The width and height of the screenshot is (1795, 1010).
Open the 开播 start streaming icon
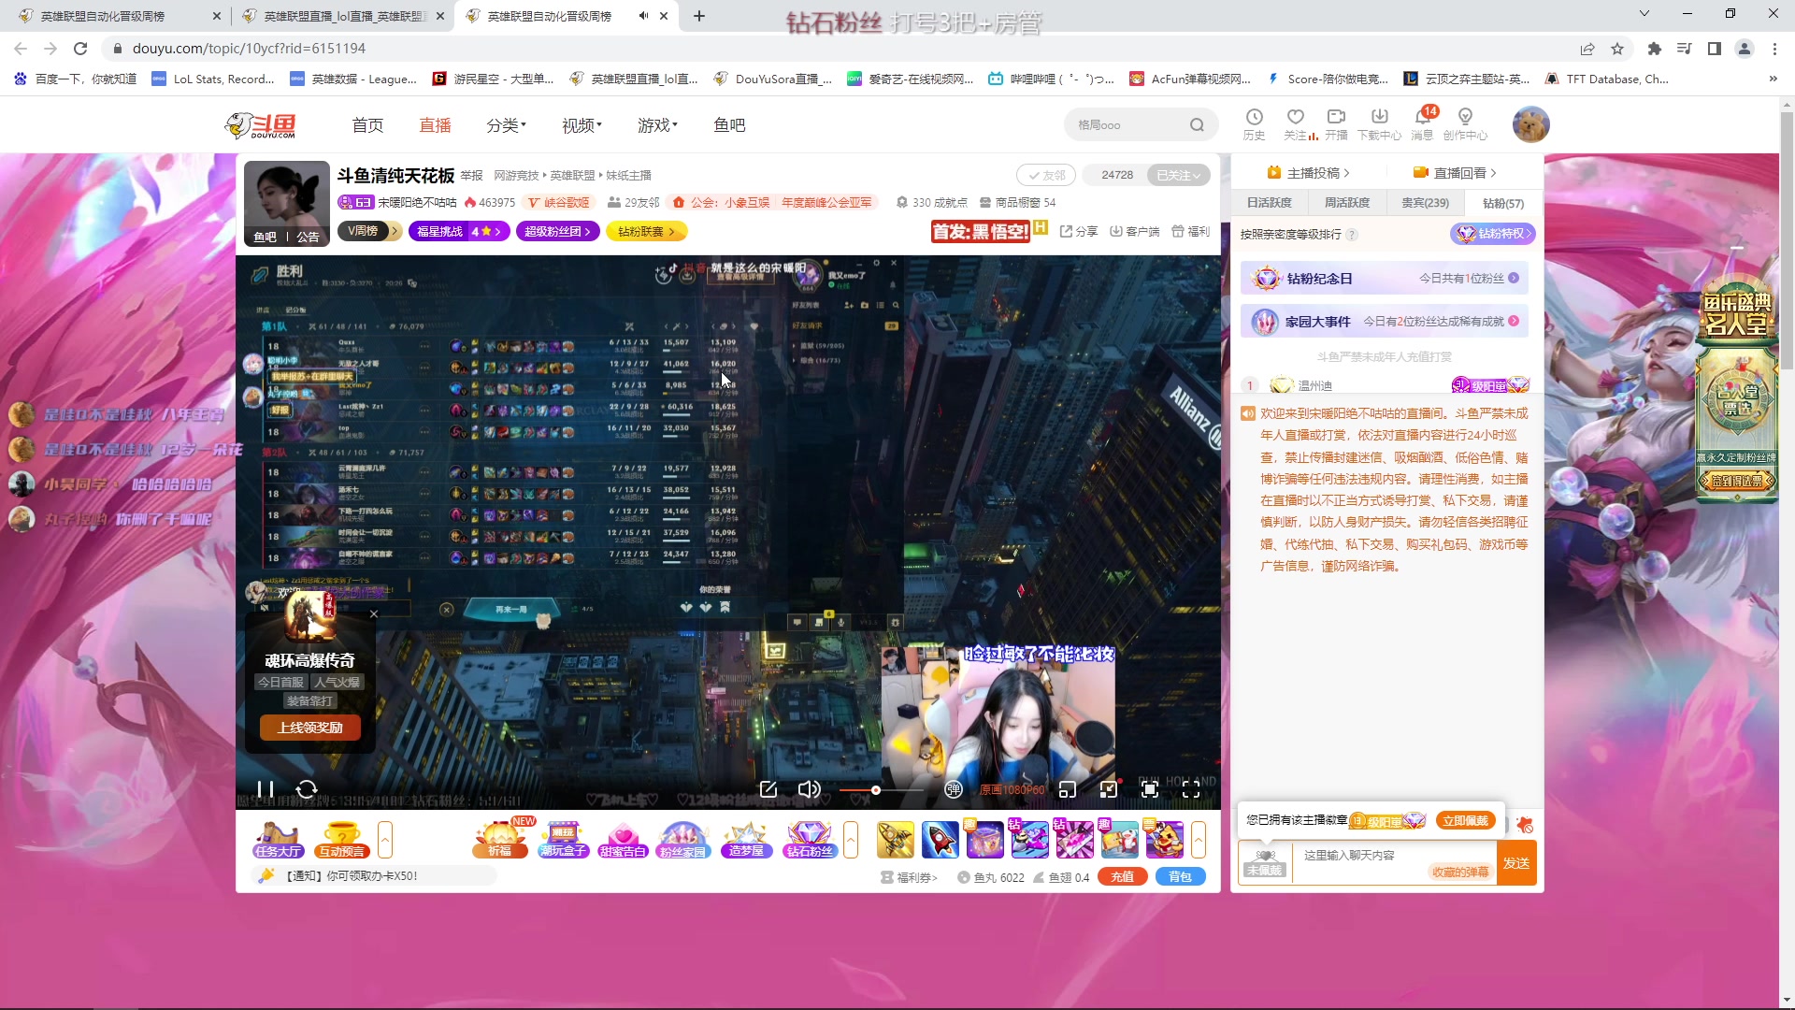point(1336,123)
